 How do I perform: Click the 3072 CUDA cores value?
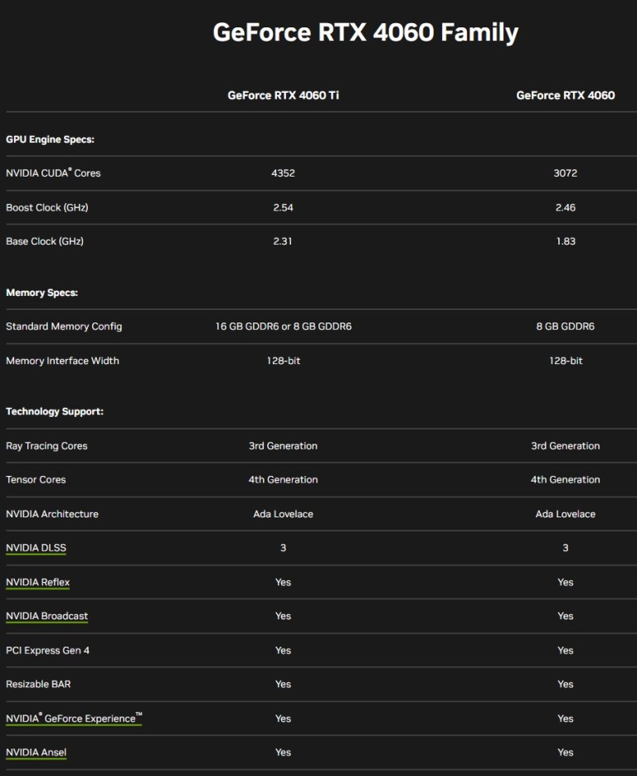(565, 173)
